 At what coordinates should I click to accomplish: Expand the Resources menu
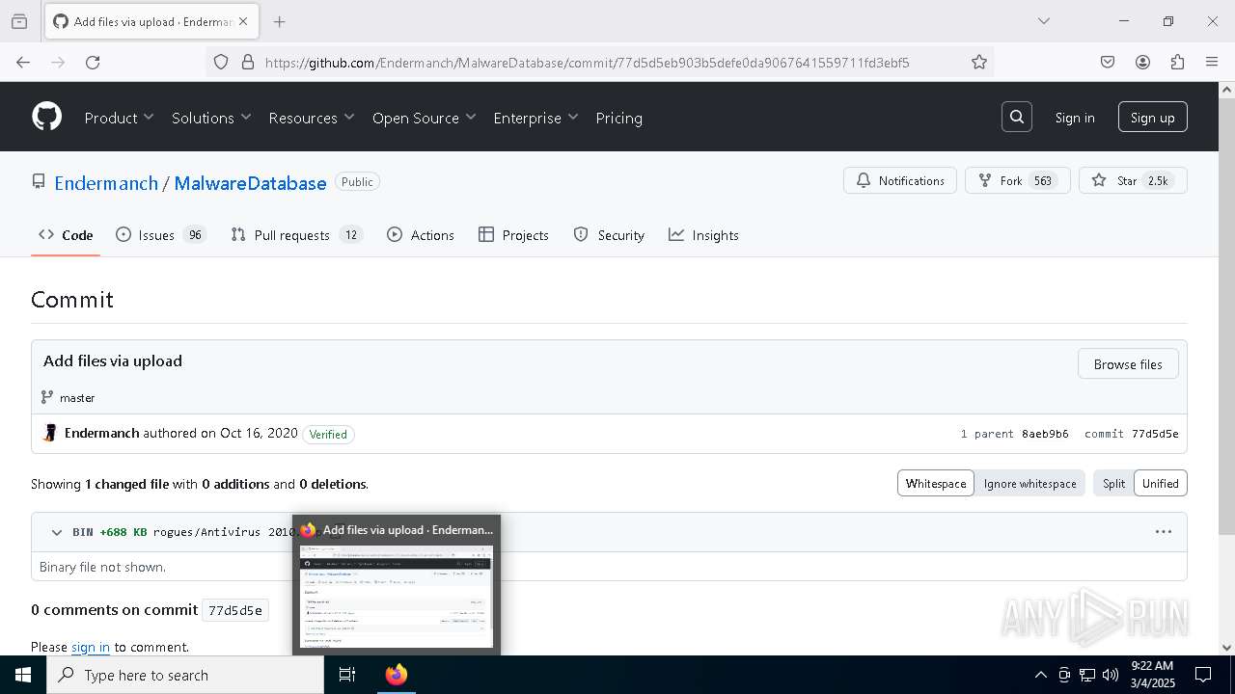(x=312, y=118)
